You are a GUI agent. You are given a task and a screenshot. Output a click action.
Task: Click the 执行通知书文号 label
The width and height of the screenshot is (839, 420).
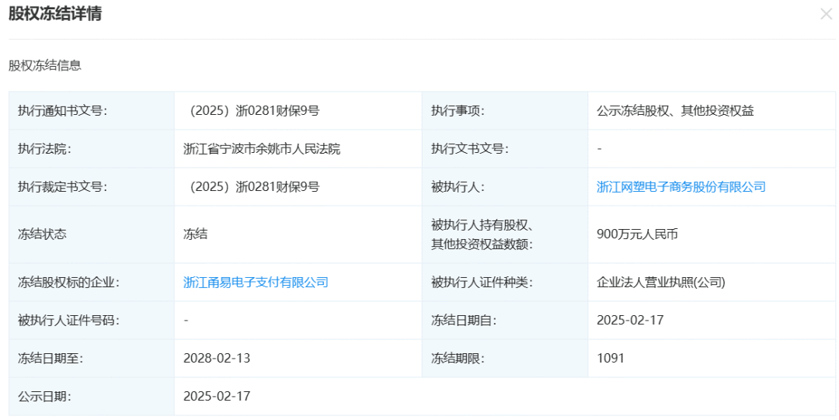pyautogui.click(x=63, y=111)
